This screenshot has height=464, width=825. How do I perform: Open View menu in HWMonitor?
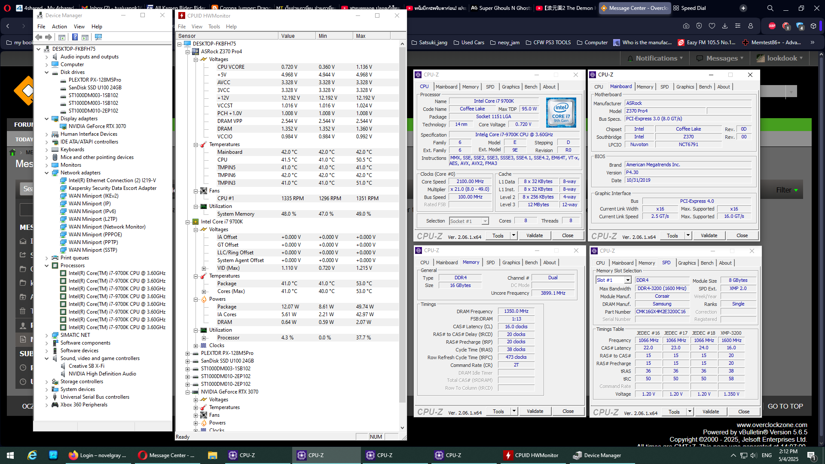tap(197, 27)
